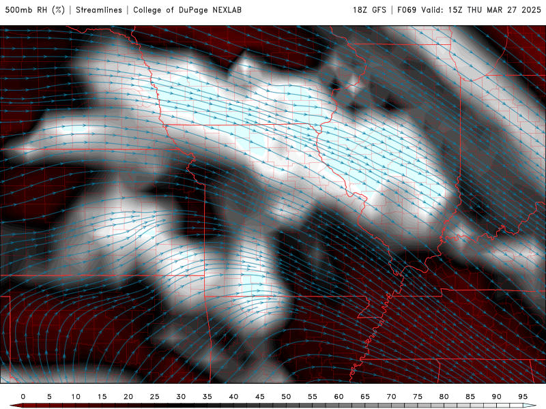
Task: Click the colorbar label '60'
Action: tap(339, 397)
